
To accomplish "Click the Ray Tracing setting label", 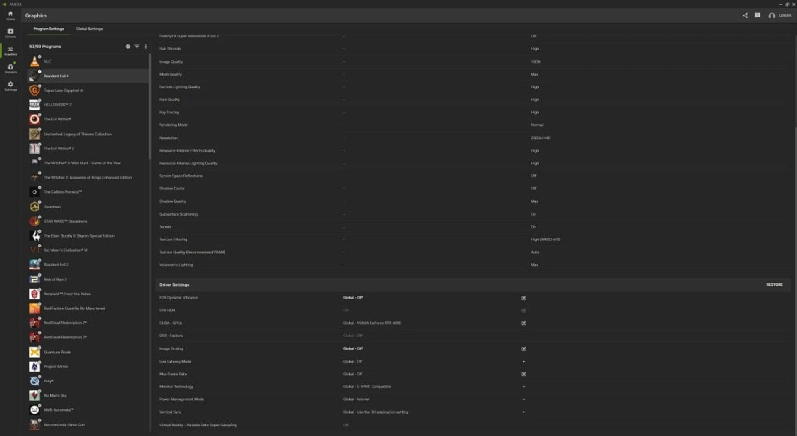I will tap(169, 113).
